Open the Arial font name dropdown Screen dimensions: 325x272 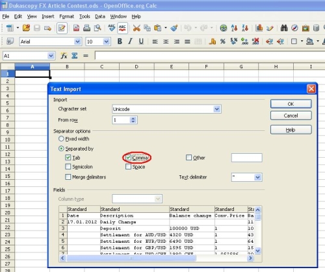point(77,42)
